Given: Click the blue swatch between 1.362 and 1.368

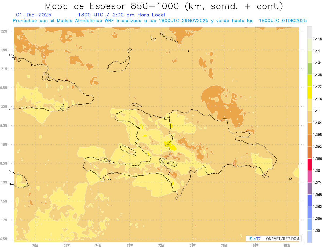Looking at the screenshot, I should point(309,201).
